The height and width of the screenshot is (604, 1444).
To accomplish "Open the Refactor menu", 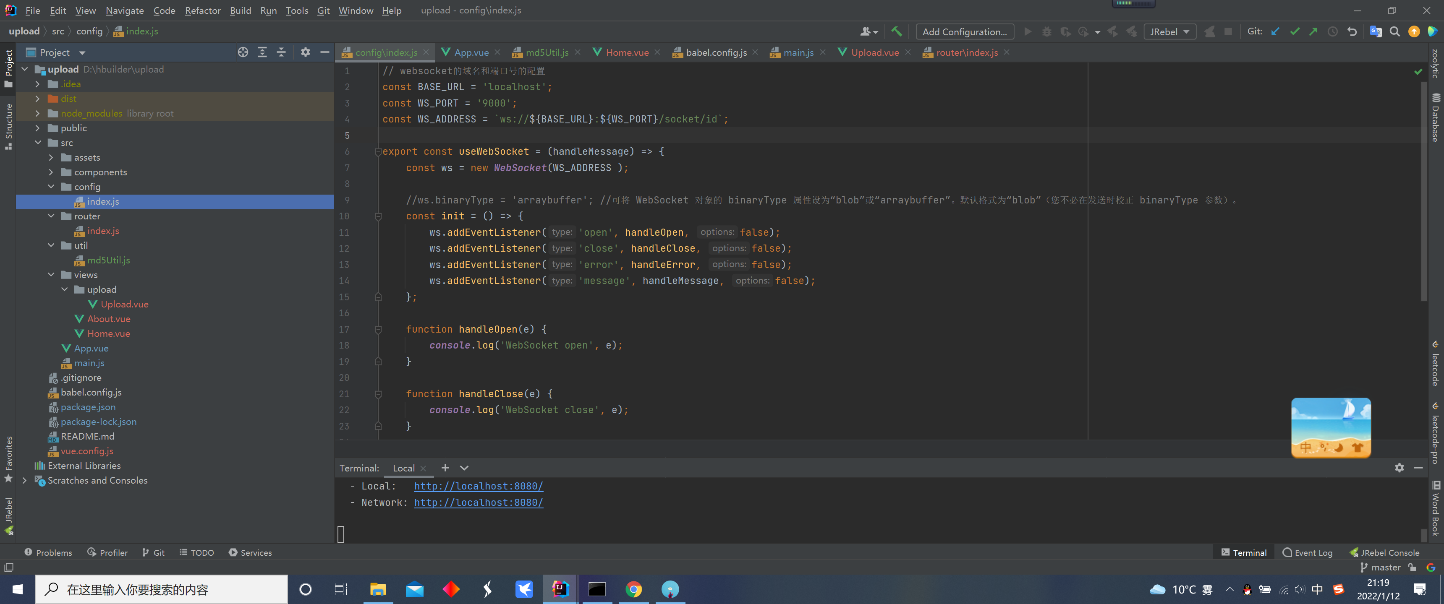I will (202, 10).
